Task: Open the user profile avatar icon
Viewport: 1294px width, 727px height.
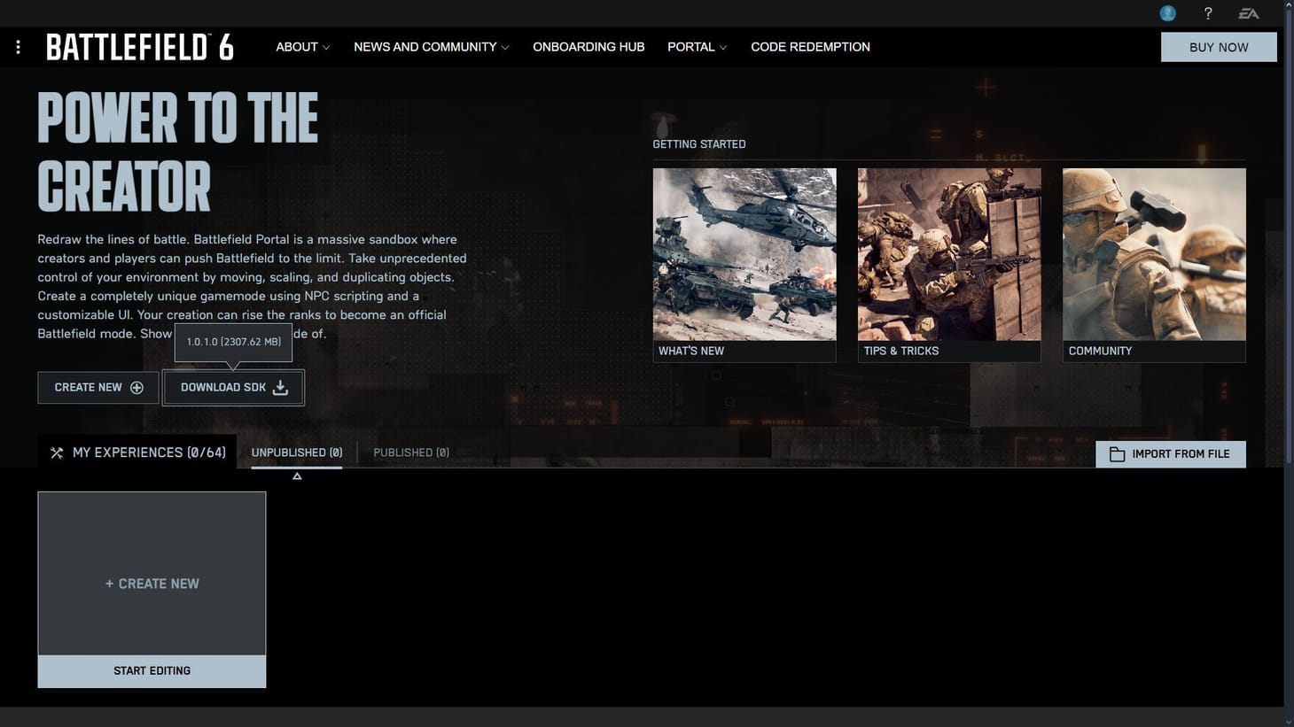Action: pyautogui.click(x=1167, y=13)
